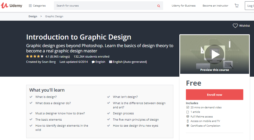Image resolution: width=254 pixels, height=140 pixels.
Task: Click the closed captions CC icon
Action: [x=111, y=62]
